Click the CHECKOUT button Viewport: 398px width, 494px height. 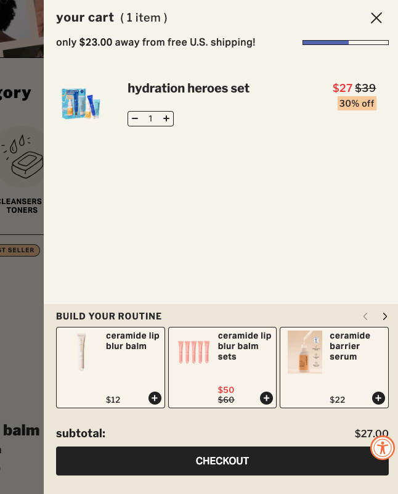222,461
